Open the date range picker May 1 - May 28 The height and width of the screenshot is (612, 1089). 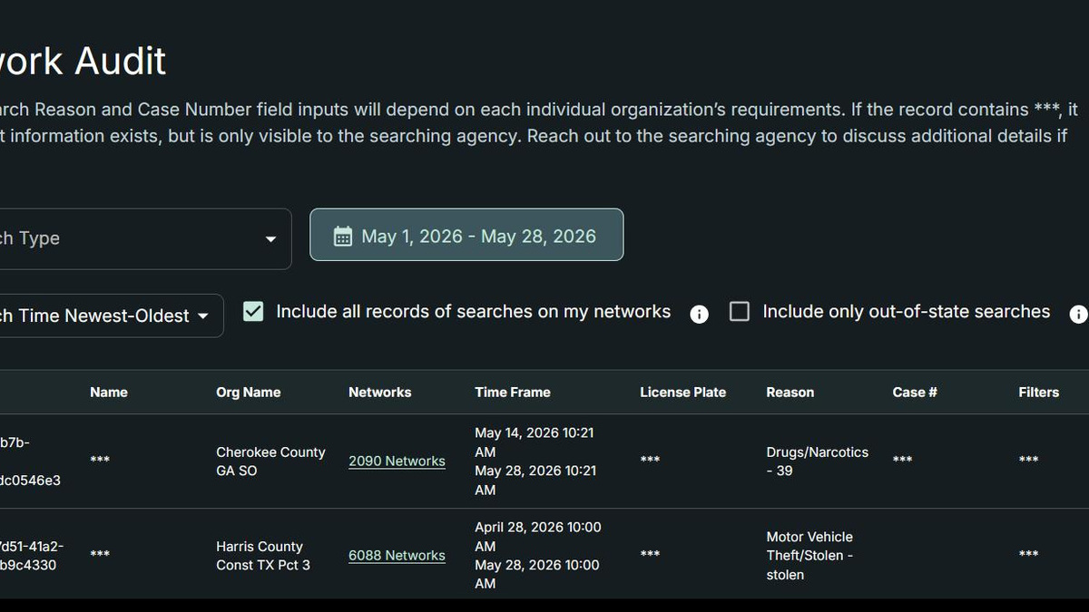(x=466, y=235)
